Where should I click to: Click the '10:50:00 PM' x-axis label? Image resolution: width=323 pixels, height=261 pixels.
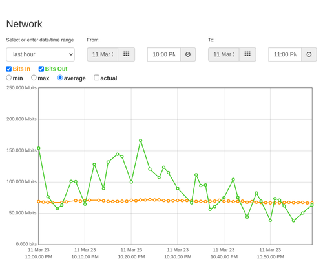click(270, 257)
